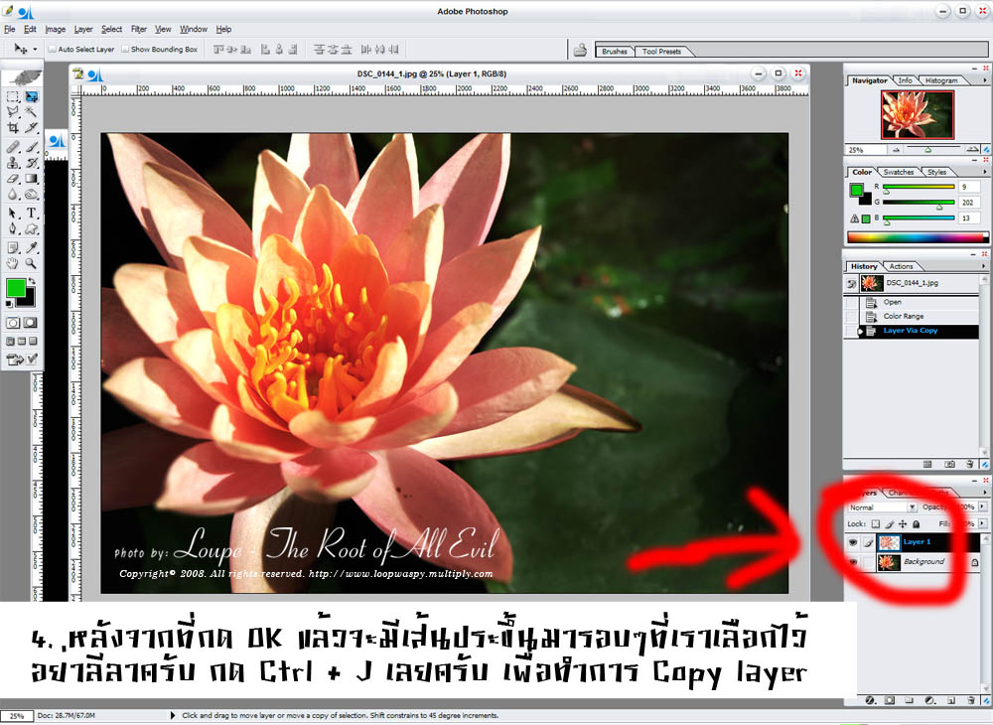The width and height of the screenshot is (993, 725).
Task: Select the Pen tool
Action: [x=13, y=228]
